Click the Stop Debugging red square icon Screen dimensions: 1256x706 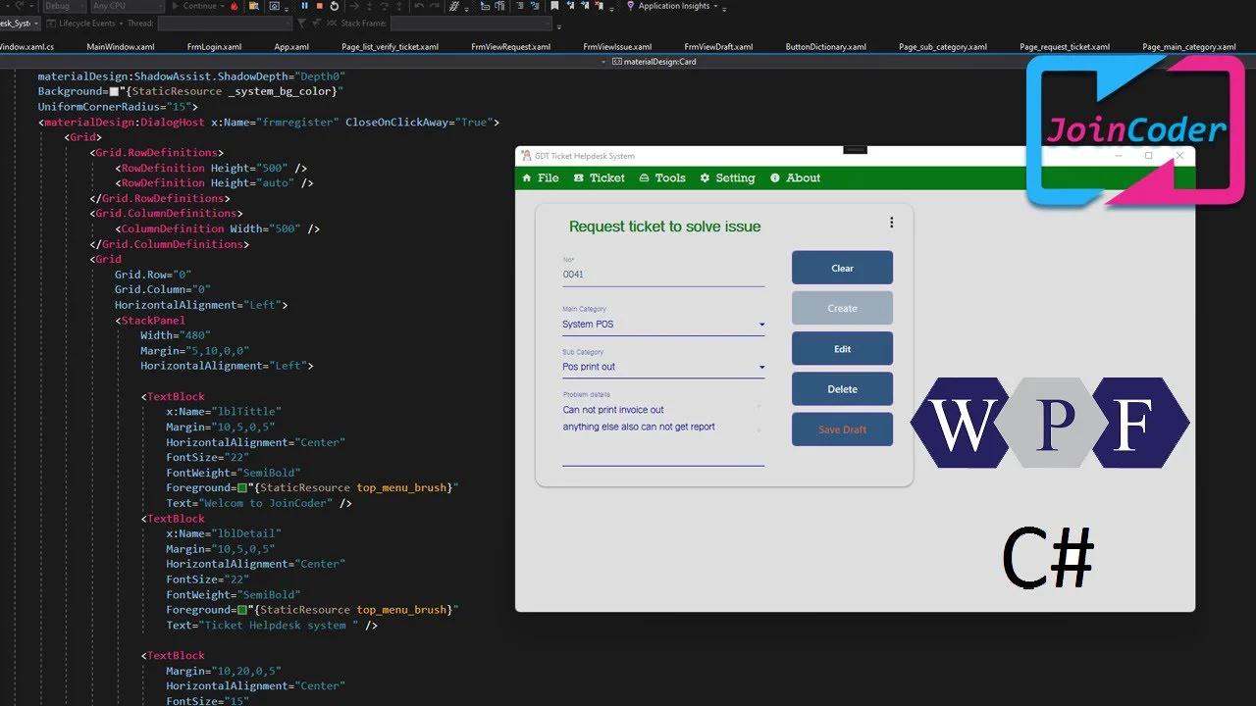point(320,6)
